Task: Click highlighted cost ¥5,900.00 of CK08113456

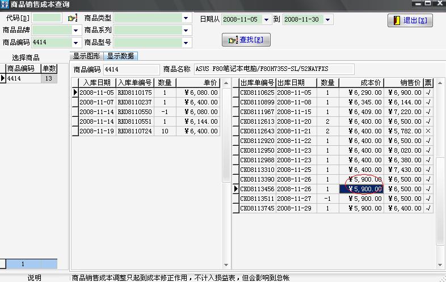Action: (361, 190)
